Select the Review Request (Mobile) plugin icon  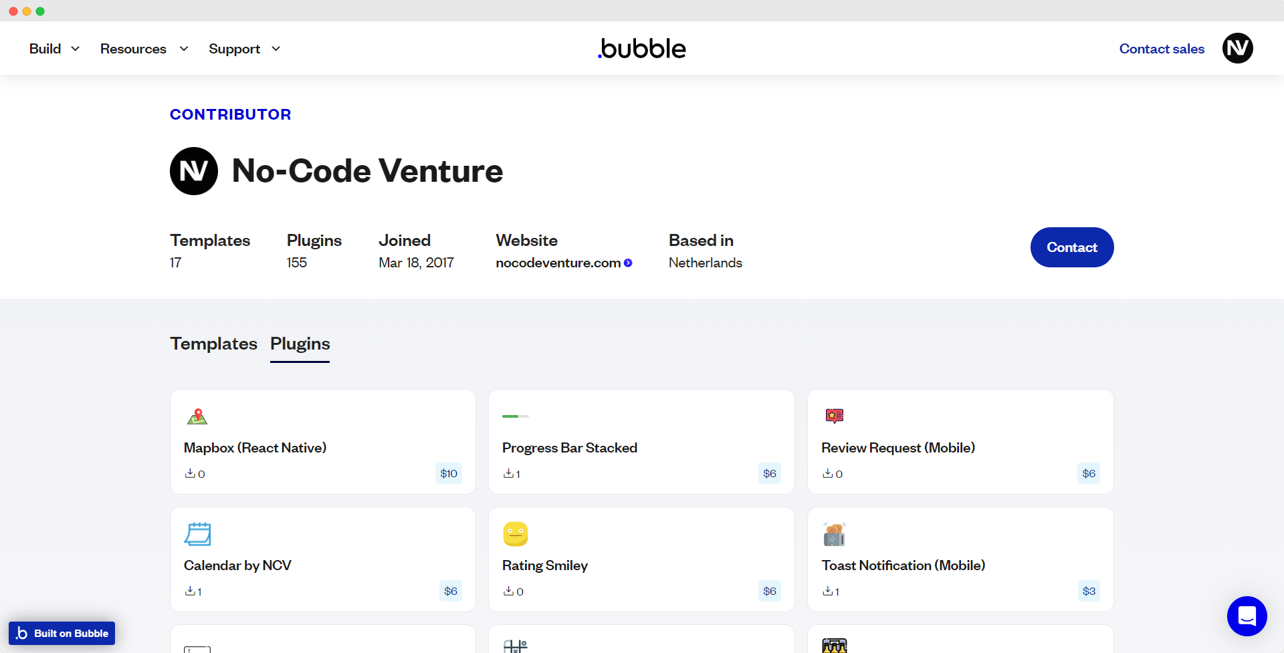point(834,416)
